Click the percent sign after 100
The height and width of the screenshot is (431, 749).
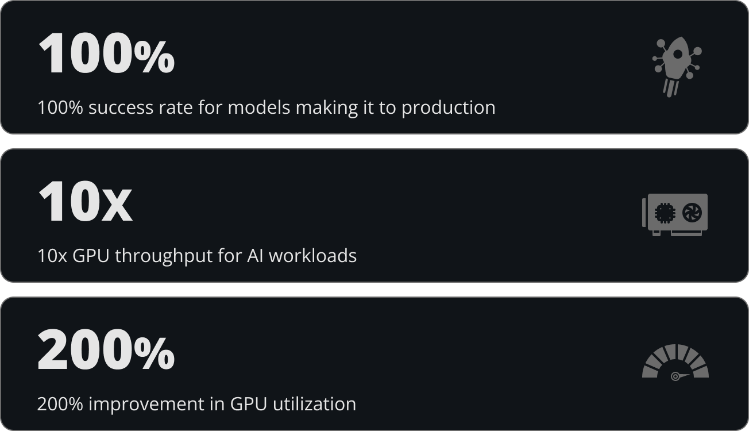tap(155, 58)
